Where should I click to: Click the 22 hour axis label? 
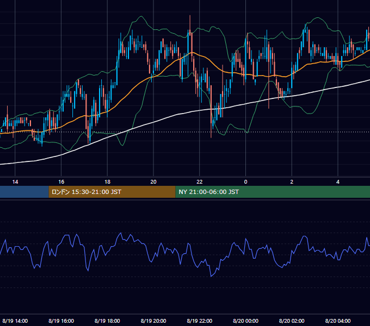(200, 182)
